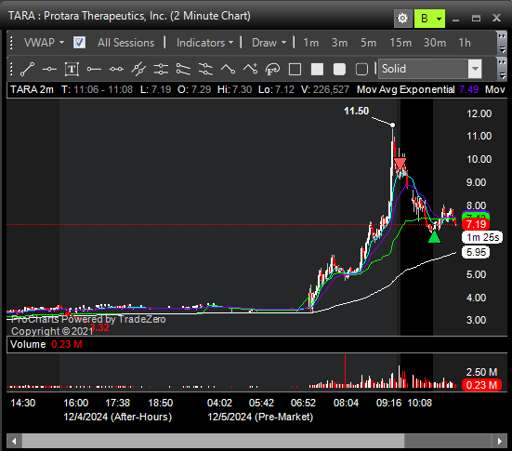Viewport: 512px width, 451px height.
Task: Select the horizontal line tool
Action: point(49,69)
